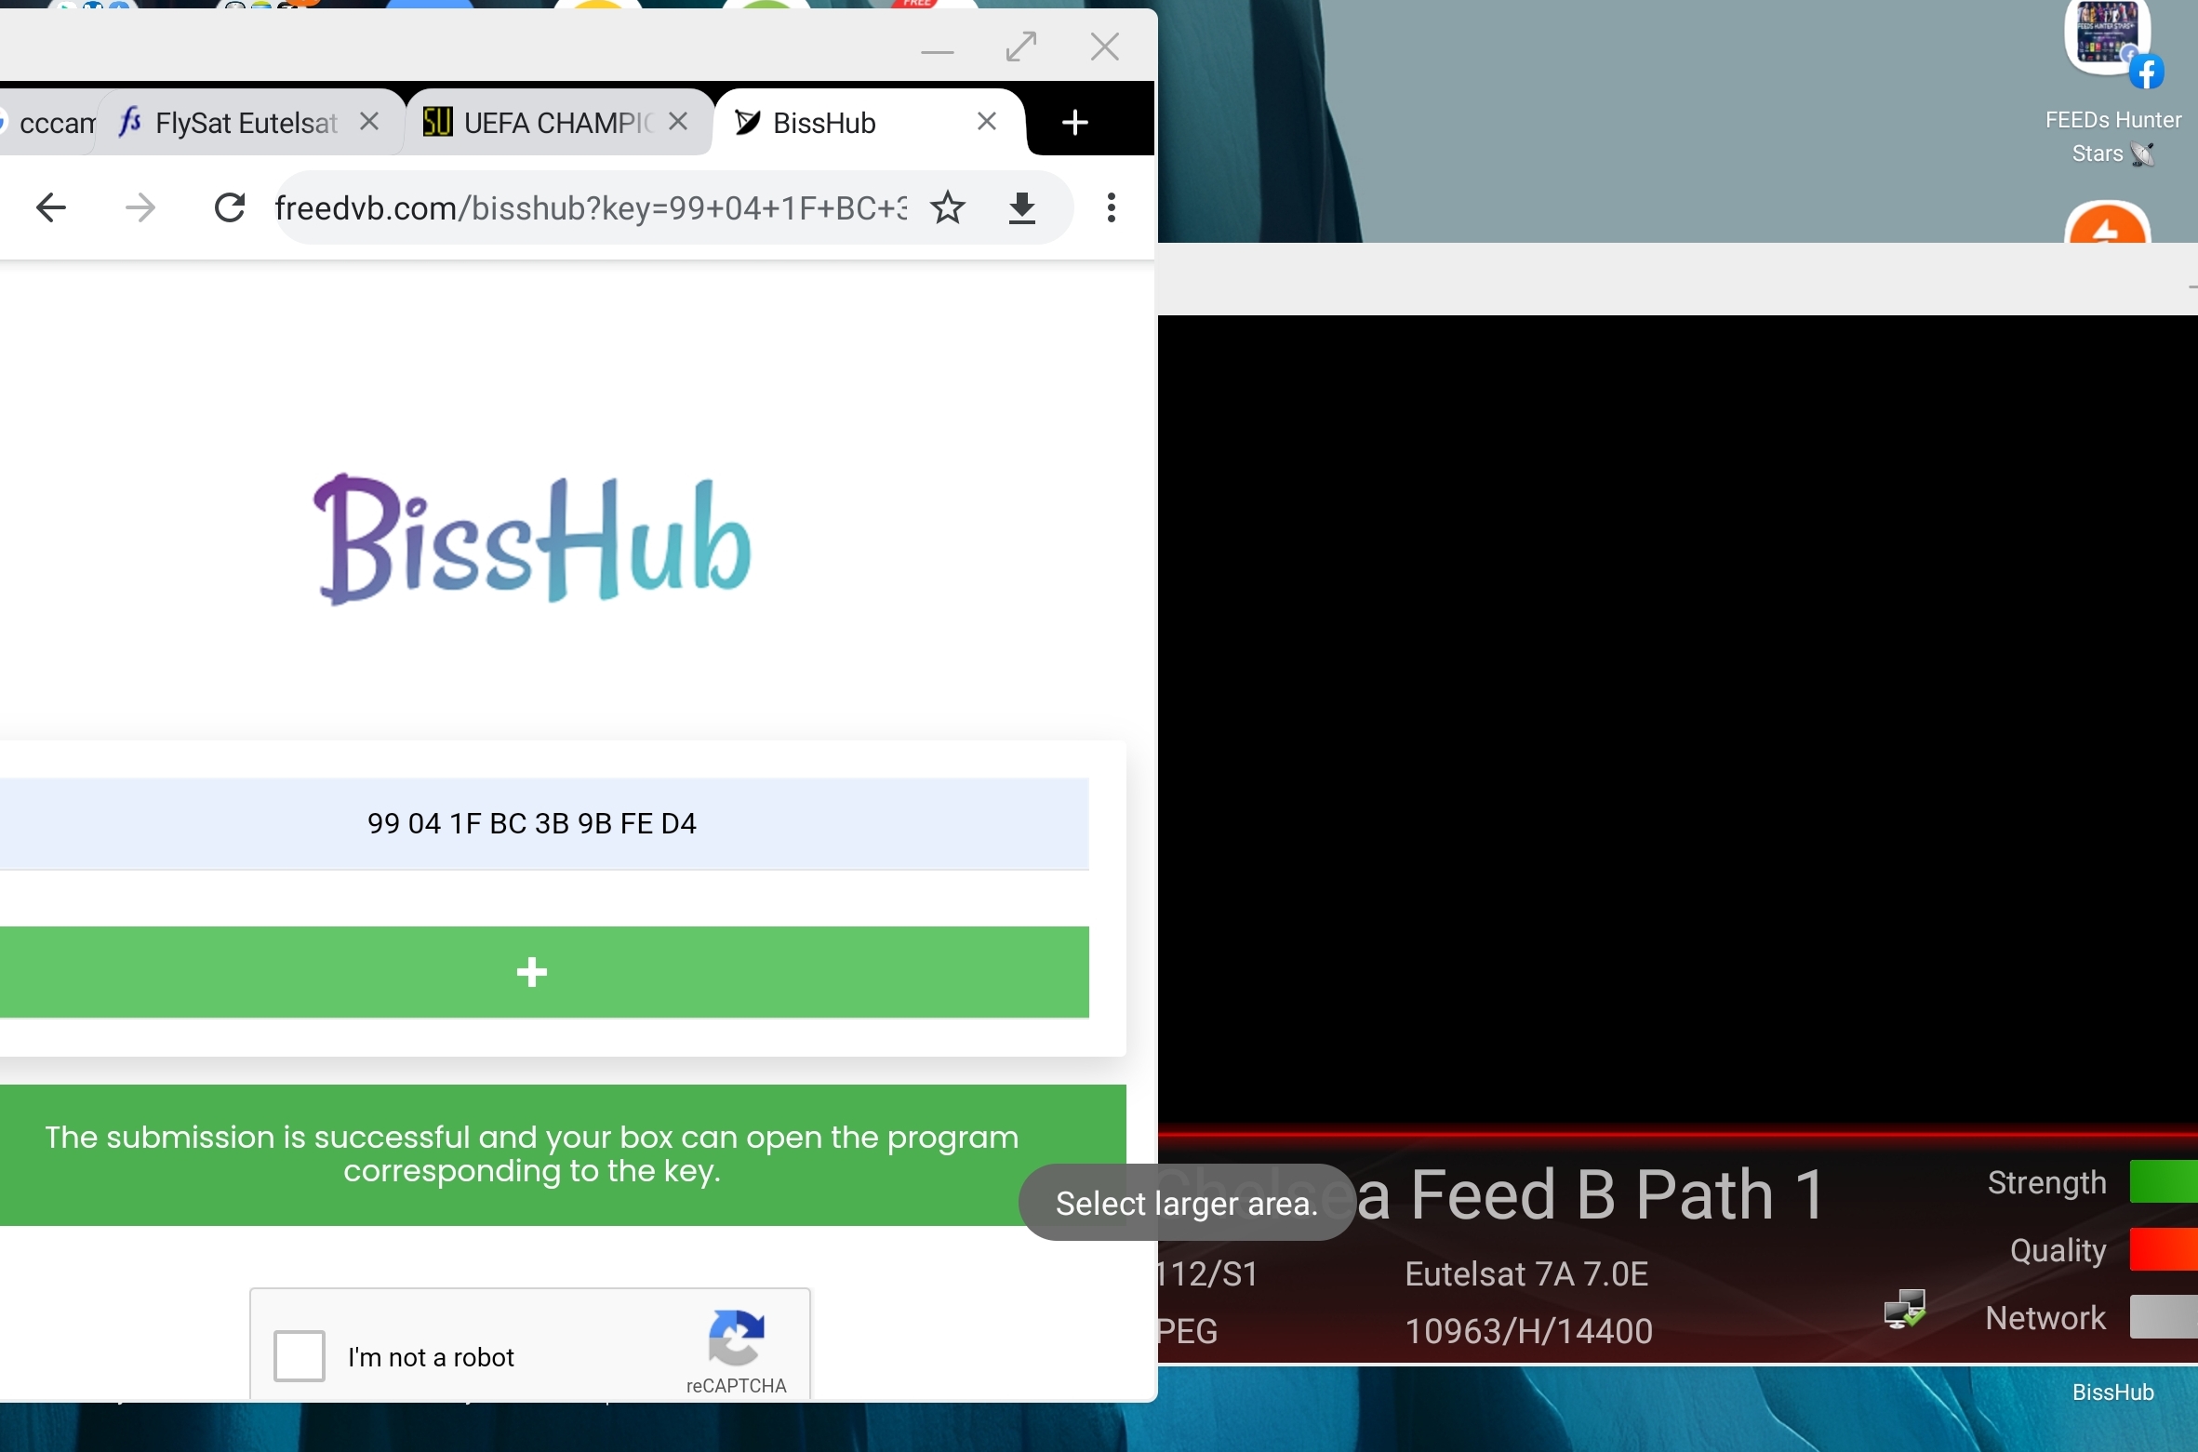
Task: Open the browser three-dot menu
Action: point(1111,207)
